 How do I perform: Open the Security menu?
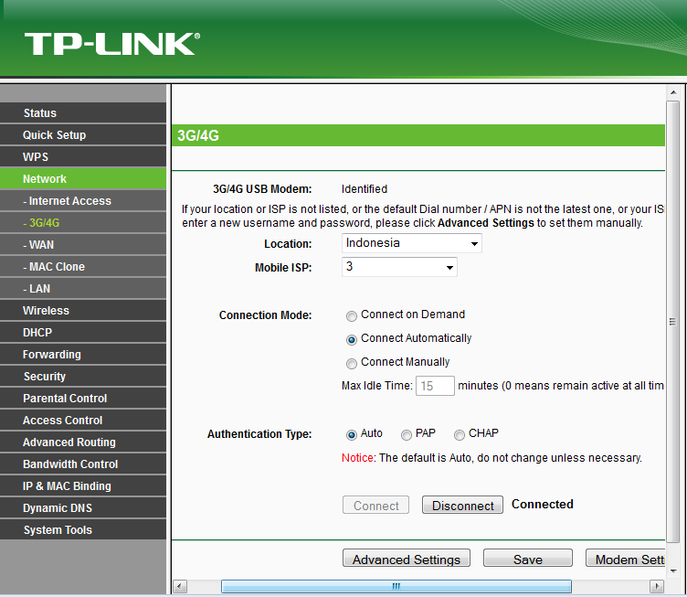coord(83,376)
